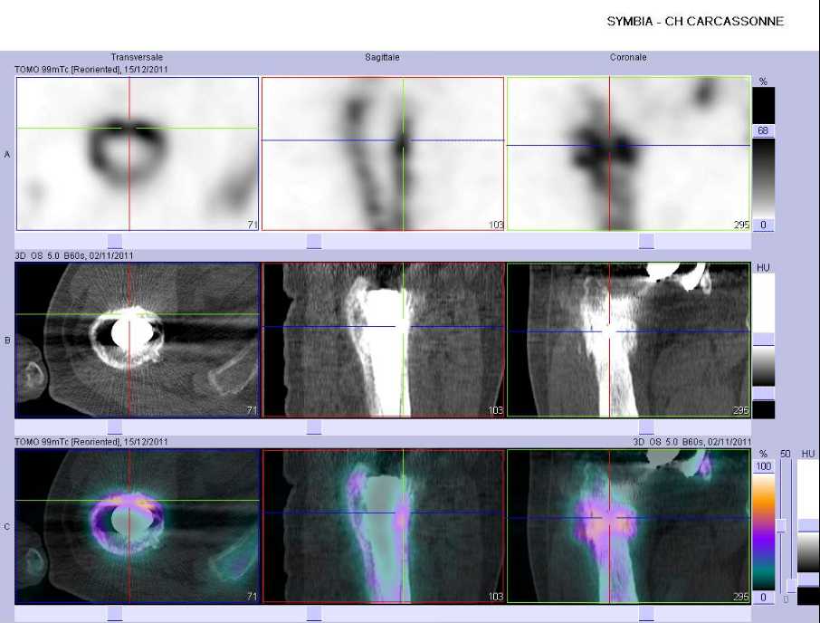Screen dimensions: 820x623
Task: Click the row A grayscale percent color bar
Action: pos(763,177)
